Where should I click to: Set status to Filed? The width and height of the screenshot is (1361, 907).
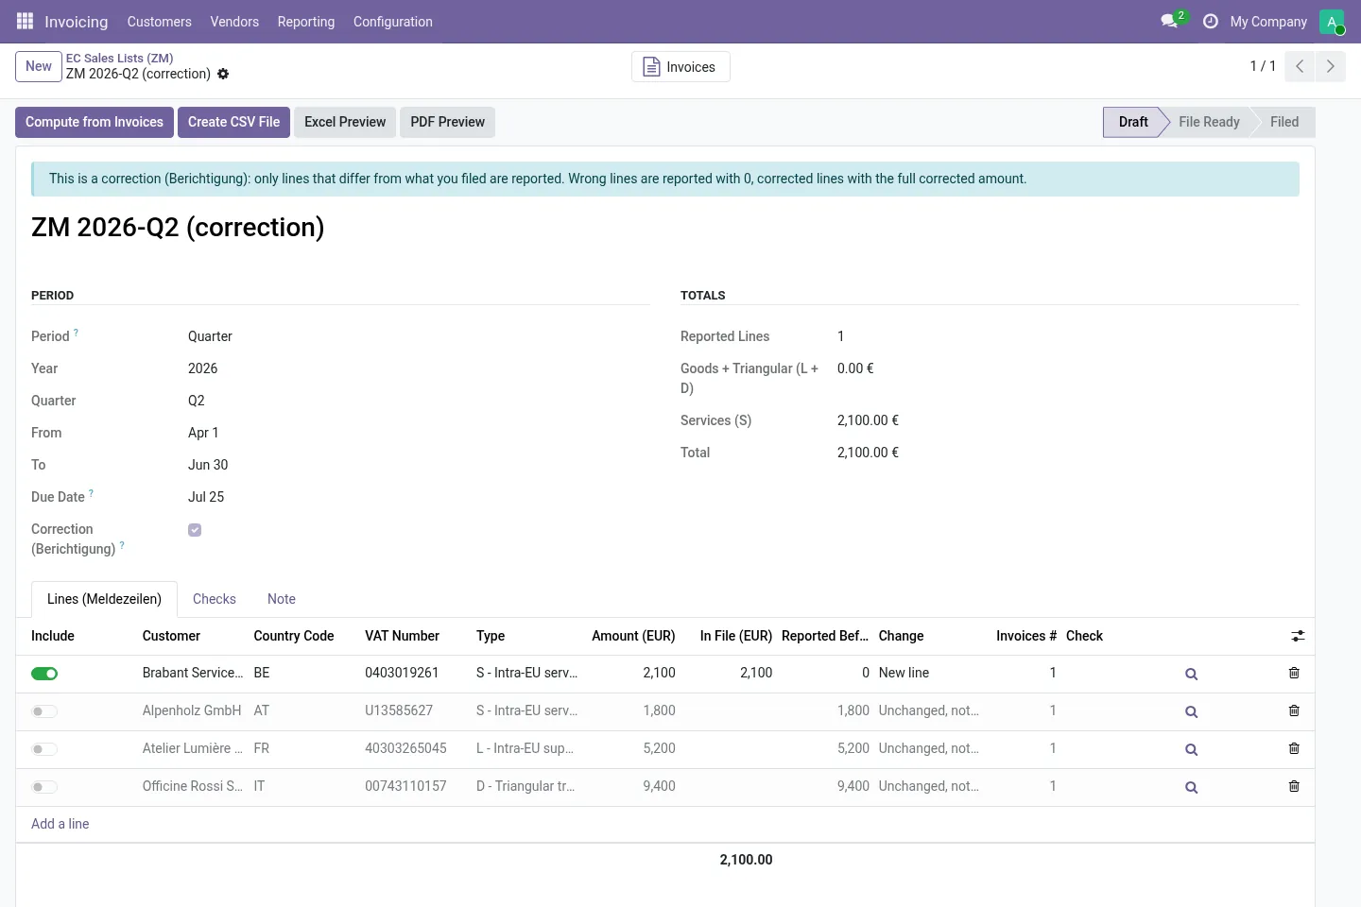click(1284, 122)
